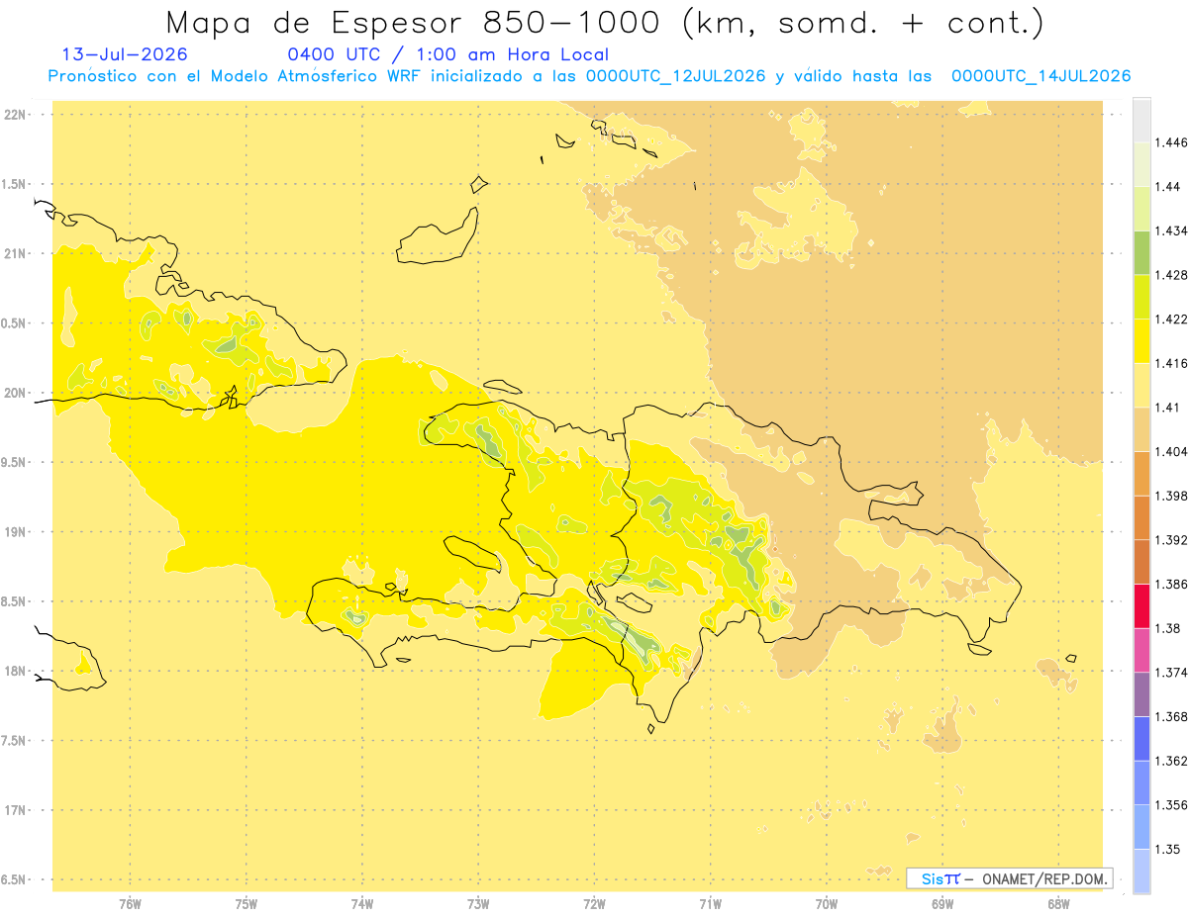Image resolution: width=1188 pixels, height=917 pixels.
Task: Click the '1.362' color scale value
Action: tap(1172, 761)
